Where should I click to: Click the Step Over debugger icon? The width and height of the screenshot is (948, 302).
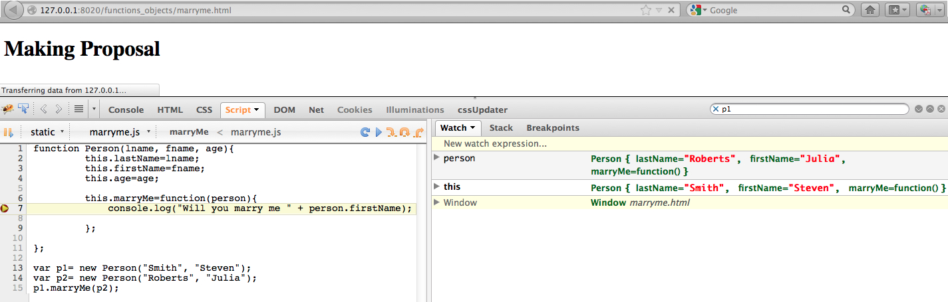(404, 132)
